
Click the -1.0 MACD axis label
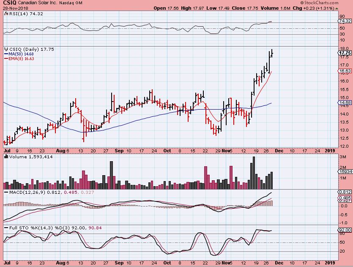tap(344, 223)
